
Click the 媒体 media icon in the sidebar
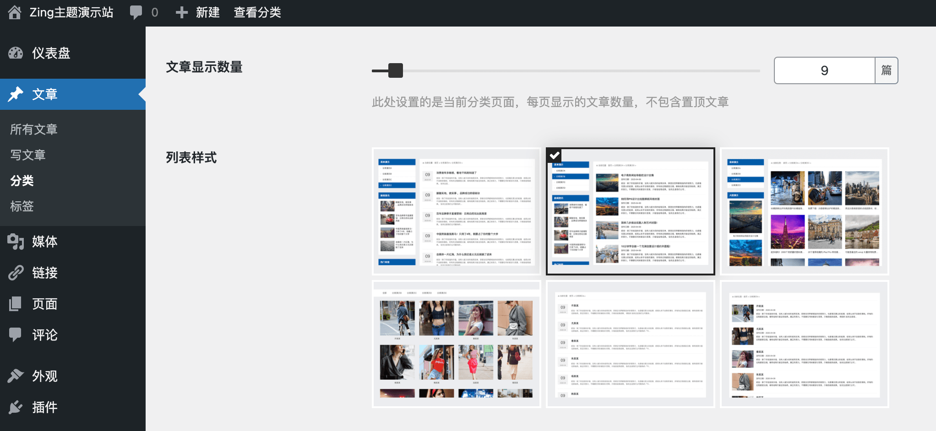pos(16,241)
